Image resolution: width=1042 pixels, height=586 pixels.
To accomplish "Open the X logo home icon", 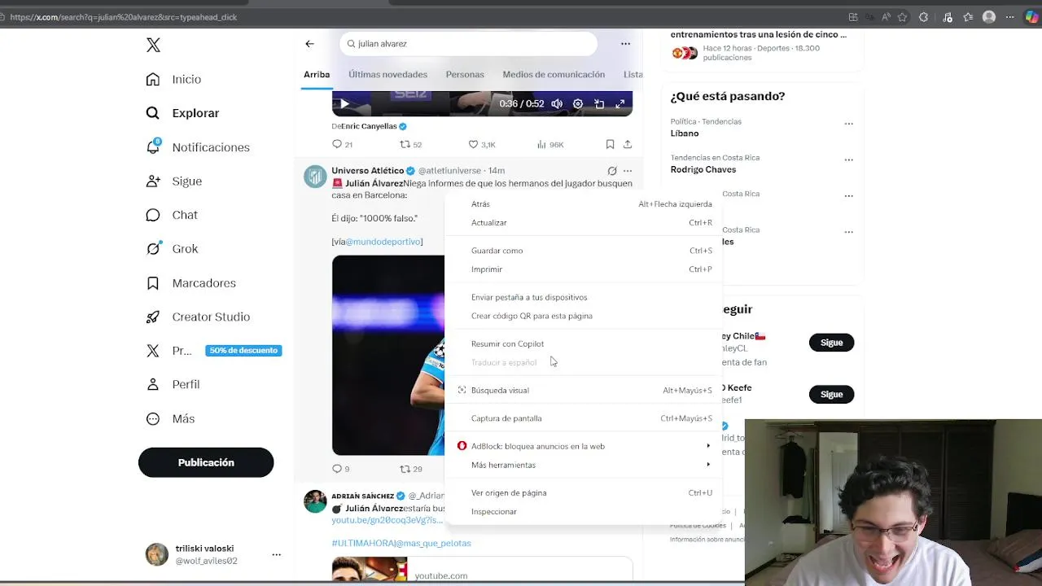I will tap(153, 46).
